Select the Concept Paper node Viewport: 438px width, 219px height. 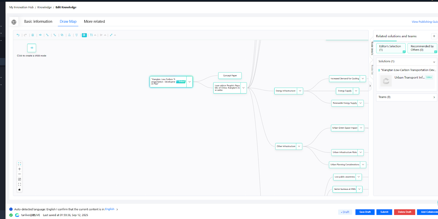click(x=230, y=76)
